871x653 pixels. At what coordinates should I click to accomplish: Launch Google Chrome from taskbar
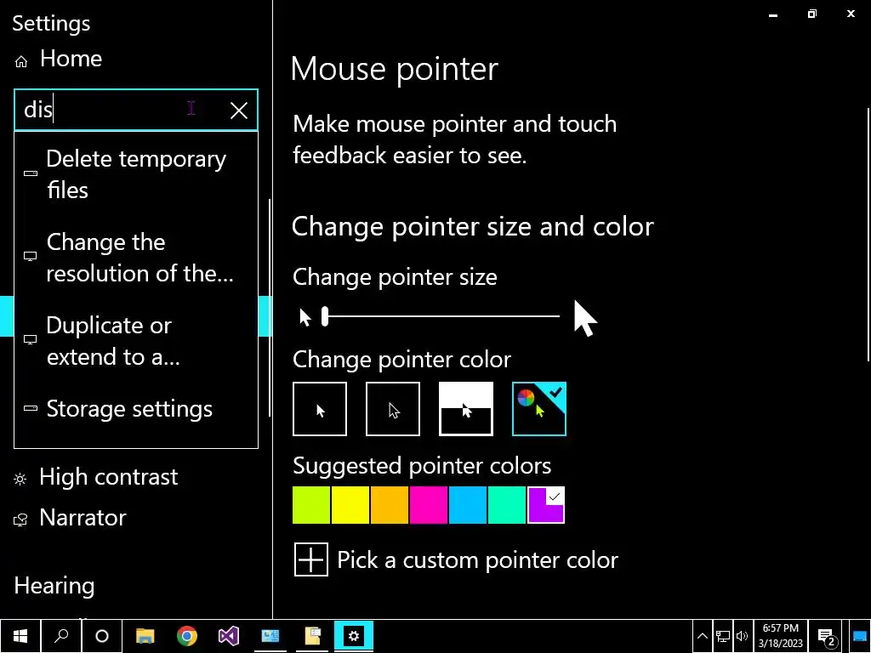186,636
